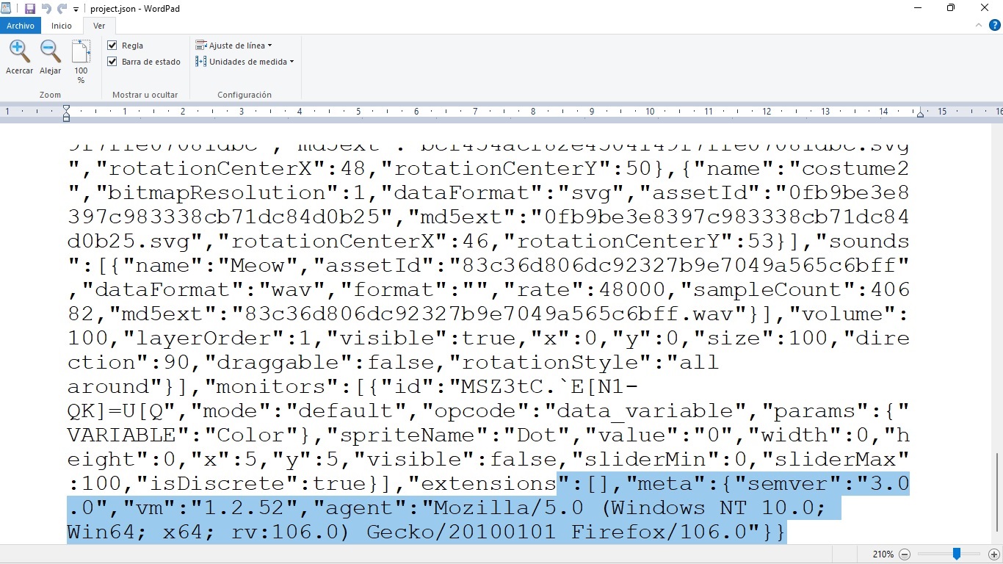Open the Ajuste de línea dropdown

[x=233, y=45]
